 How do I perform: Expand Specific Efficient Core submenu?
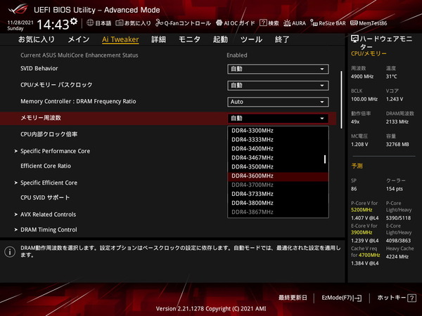pos(46,183)
